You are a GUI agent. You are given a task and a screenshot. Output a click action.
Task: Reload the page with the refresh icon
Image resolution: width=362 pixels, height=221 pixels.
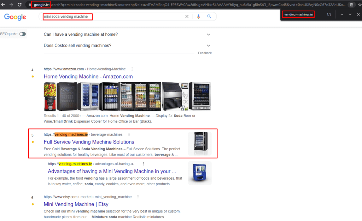(x=20, y=5)
